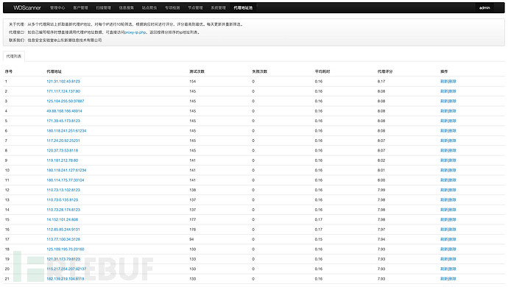Select the test count value 94
The height and width of the screenshot is (287, 508).
tap(192, 239)
